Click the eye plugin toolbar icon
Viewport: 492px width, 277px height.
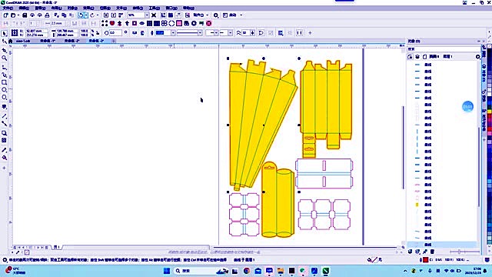[x=141, y=23]
